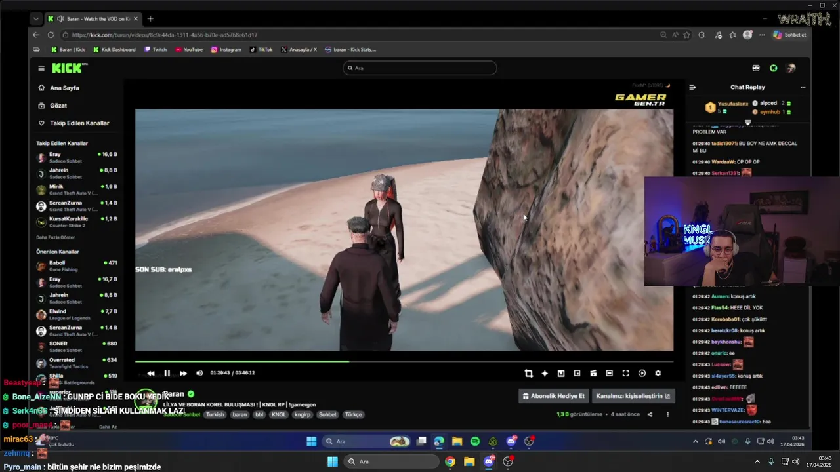Image resolution: width=840 pixels, height=472 pixels.
Task: Open followed channel KursatKarakilic
Action: pos(77,222)
